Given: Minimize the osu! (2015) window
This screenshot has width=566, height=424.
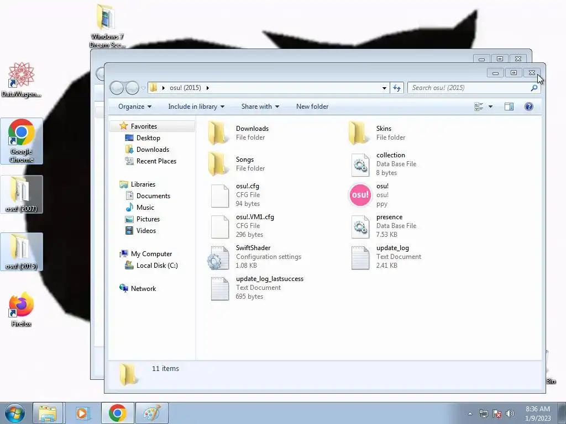Looking at the screenshot, I should click(x=496, y=73).
